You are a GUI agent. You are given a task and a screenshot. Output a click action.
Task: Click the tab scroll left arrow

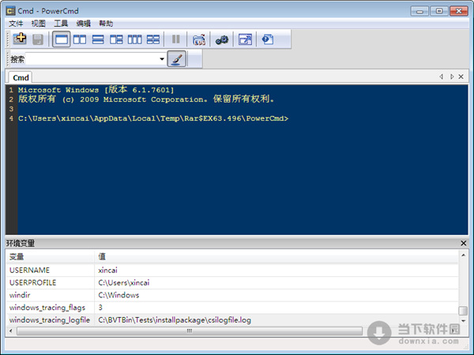pos(442,77)
